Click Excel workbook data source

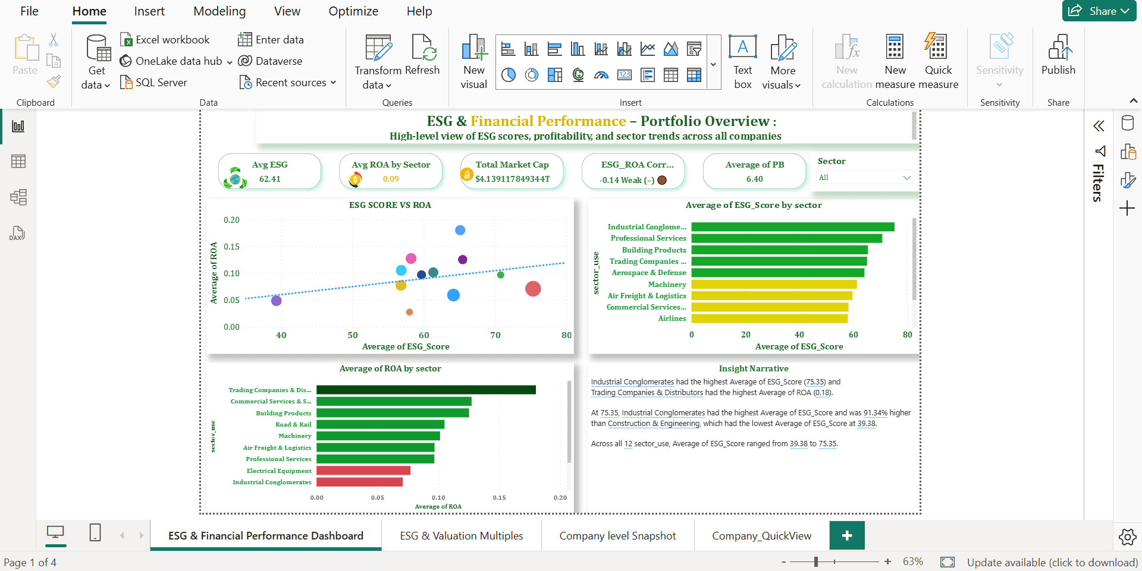(x=165, y=40)
